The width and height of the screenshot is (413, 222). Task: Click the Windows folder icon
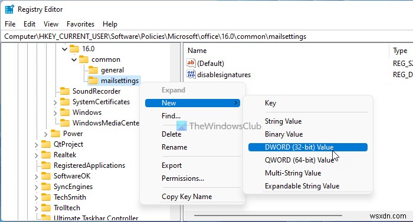tap(65, 112)
